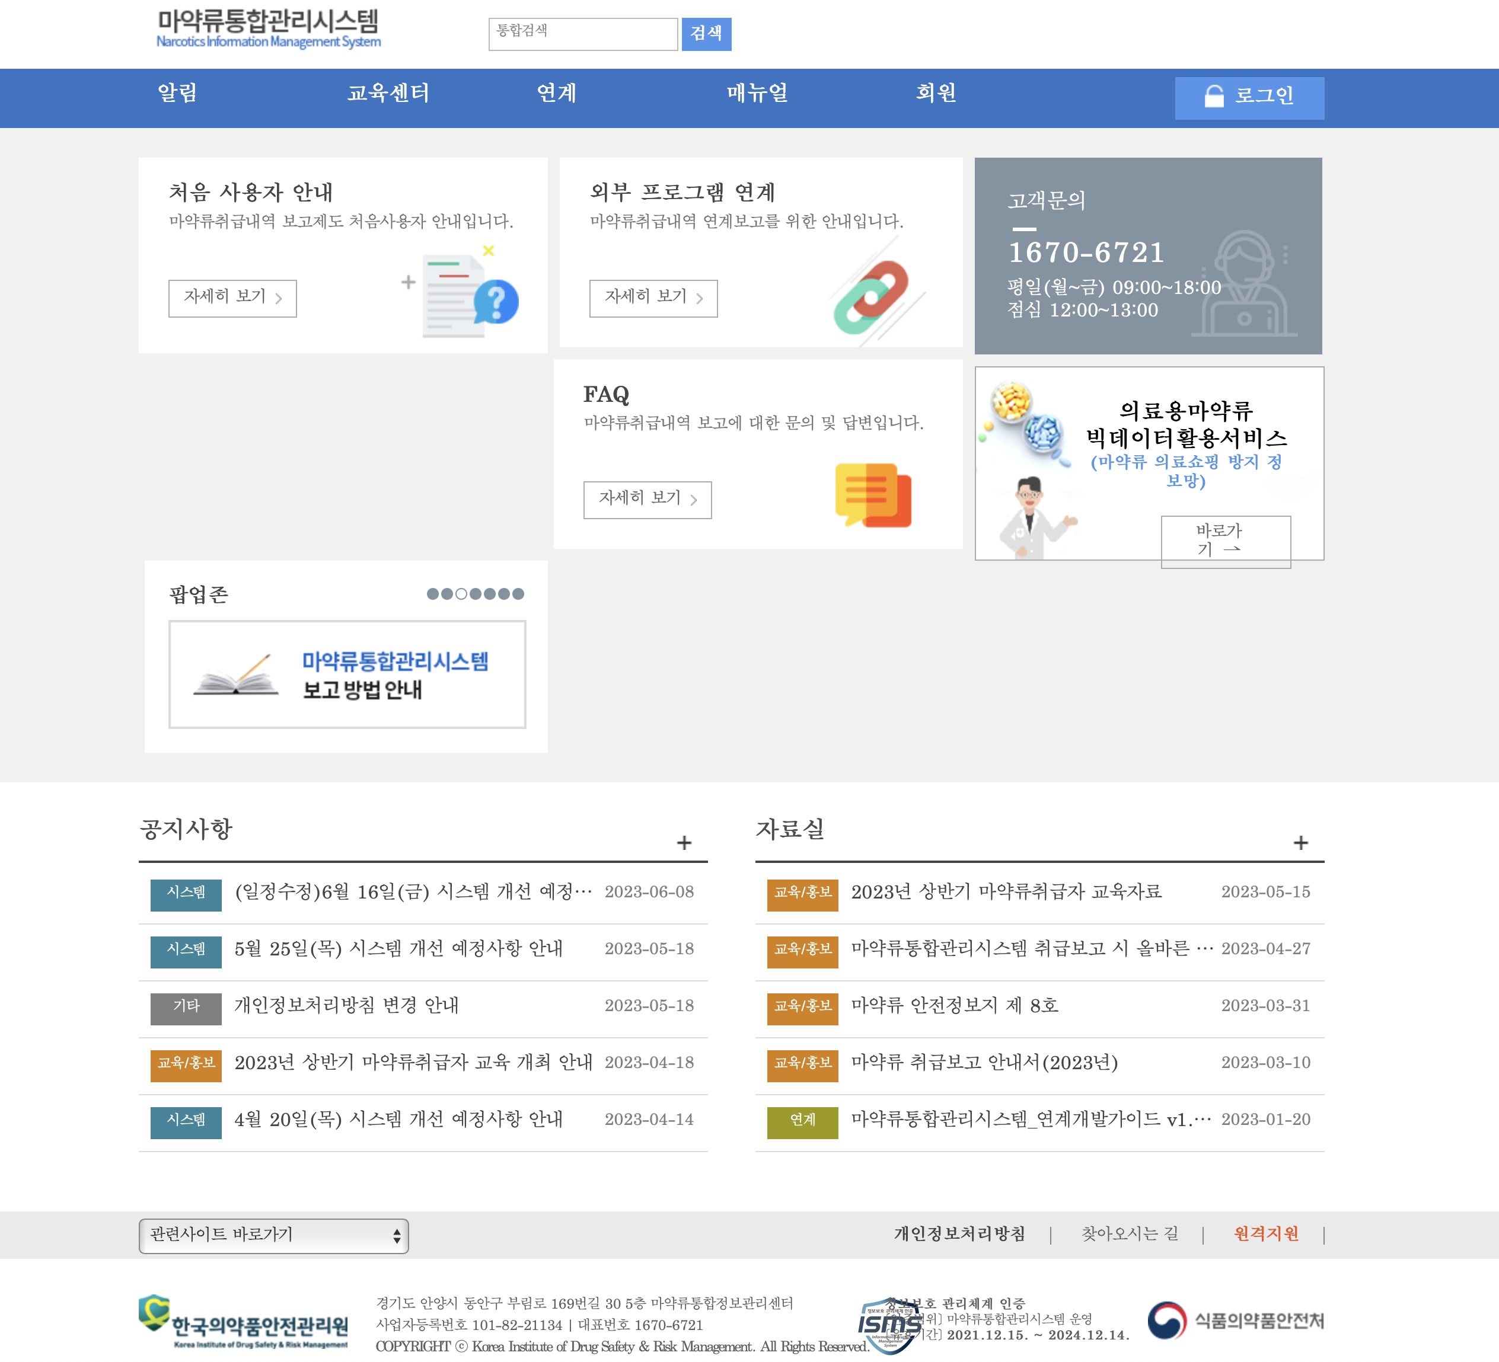Open more resources with the 자료실 plus icon
This screenshot has width=1499, height=1362.
click(1300, 843)
